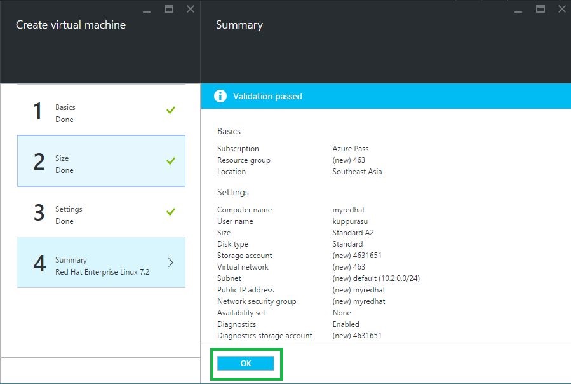Screen dimensions: 571x384
Task: Maximize the Create virtual machine blade
Action: click(x=169, y=9)
